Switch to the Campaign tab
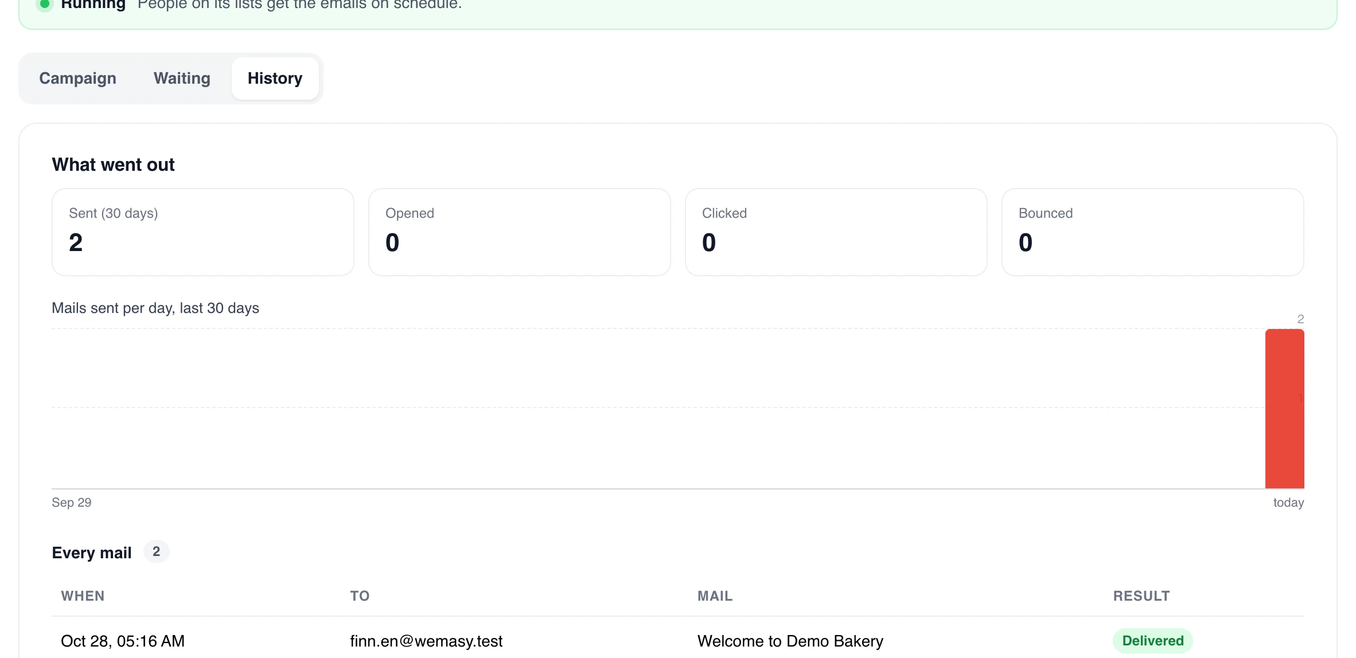Screen dimensions: 1356x658 tap(77, 79)
